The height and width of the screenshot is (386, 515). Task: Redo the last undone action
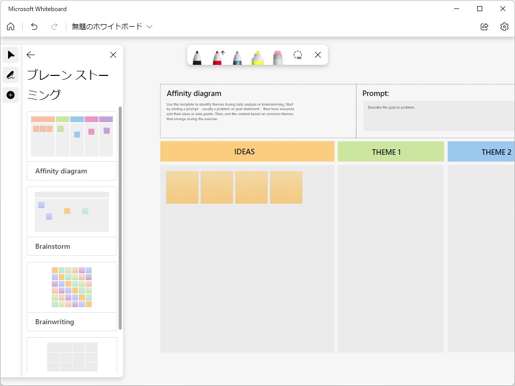tap(54, 27)
